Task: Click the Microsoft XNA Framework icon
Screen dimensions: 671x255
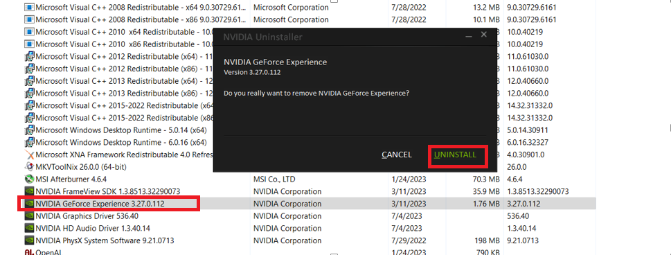Action: coord(30,155)
